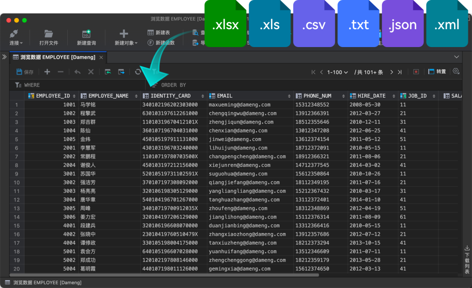The height and width of the screenshot is (288, 472).
Task: Click phone number 18212359179
Action: pos(312,260)
